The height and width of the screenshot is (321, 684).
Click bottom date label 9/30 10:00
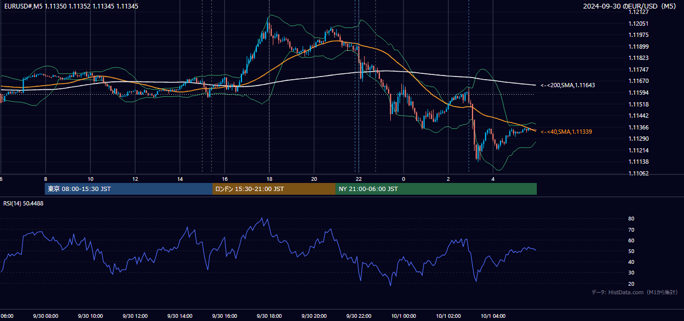click(x=90, y=316)
